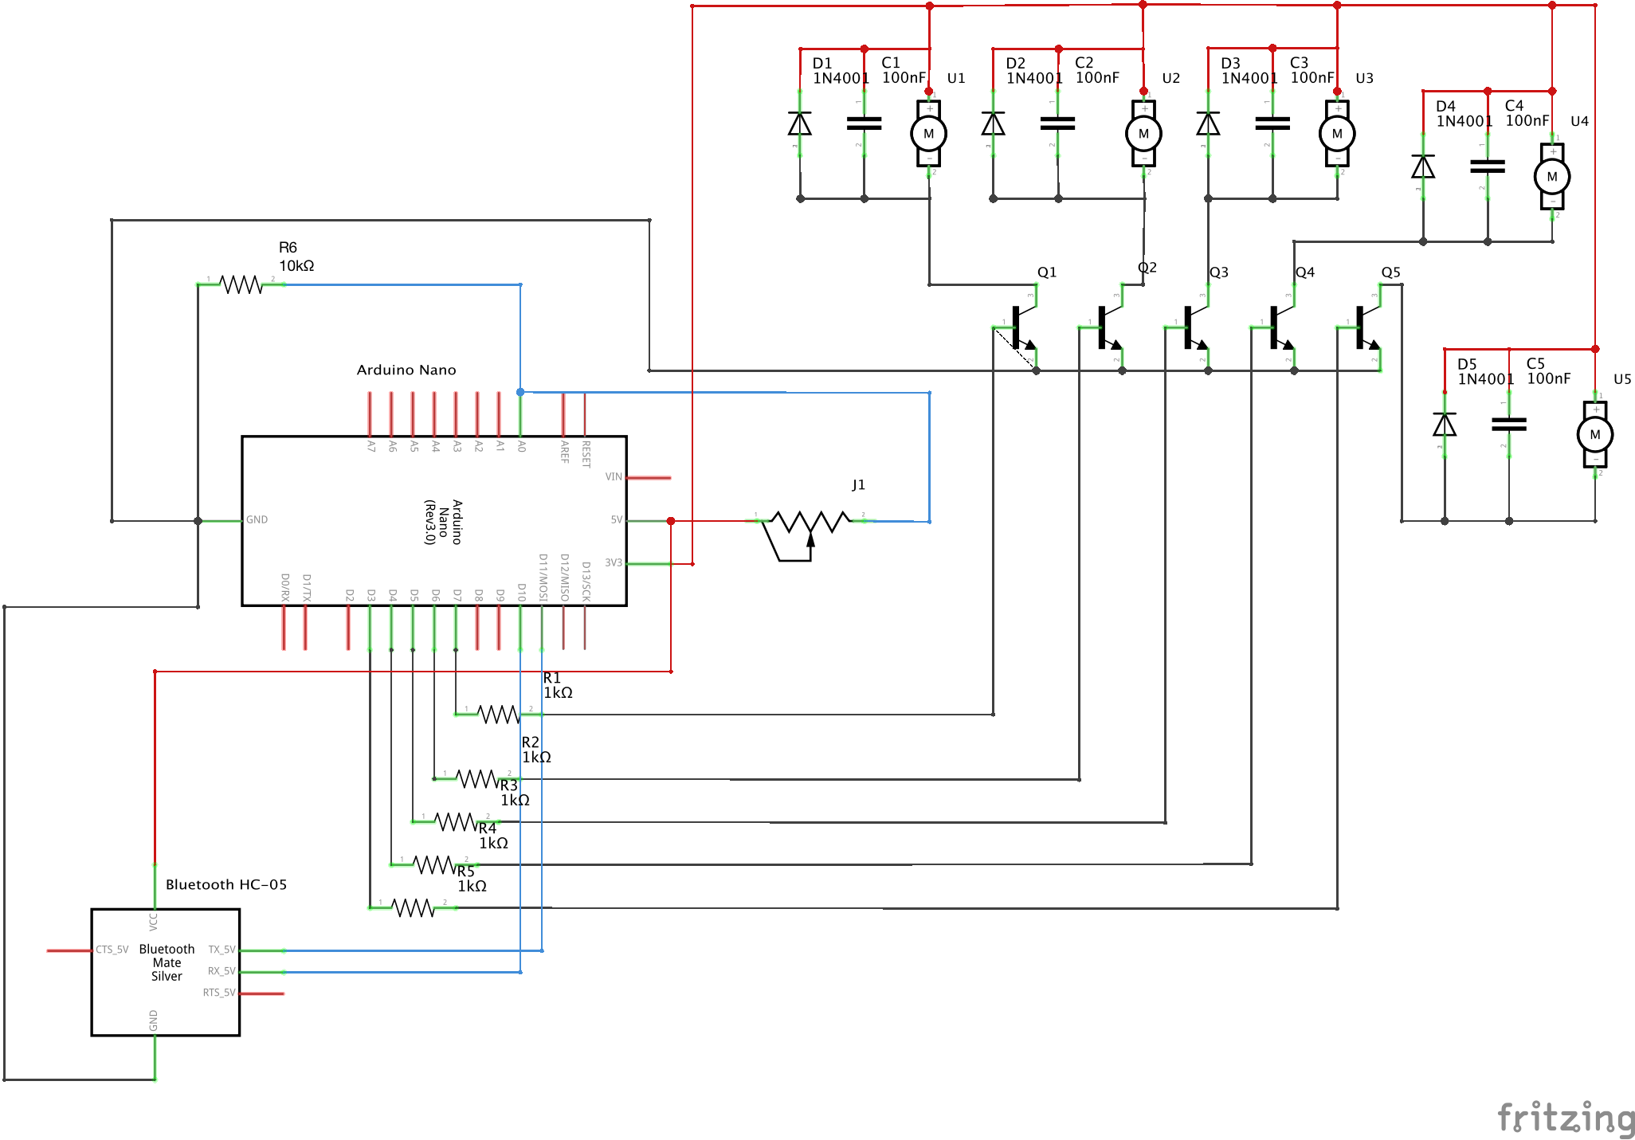
Task: Click the 5V pin label on Arduino
Action: 616,519
